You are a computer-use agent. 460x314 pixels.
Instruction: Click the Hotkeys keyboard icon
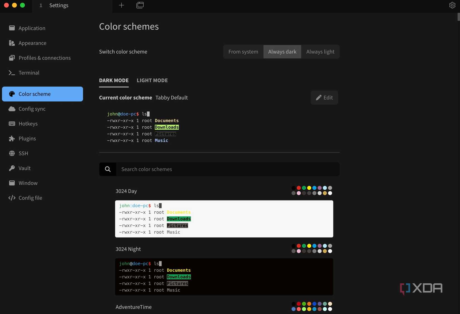pyautogui.click(x=12, y=124)
